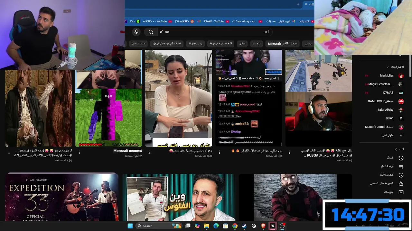412x231 pixels.
Task: Open the 'الاشتراكات' section header chevron
Action: click(x=388, y=67)
